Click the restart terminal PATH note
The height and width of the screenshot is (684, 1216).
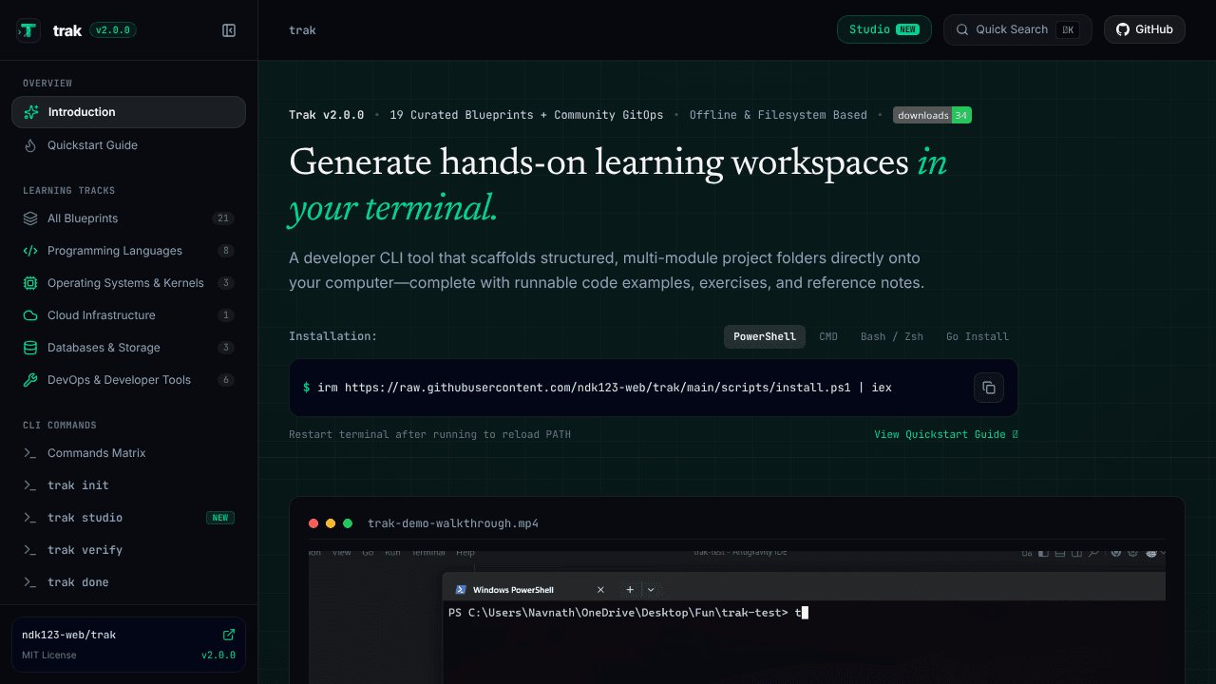429,435
